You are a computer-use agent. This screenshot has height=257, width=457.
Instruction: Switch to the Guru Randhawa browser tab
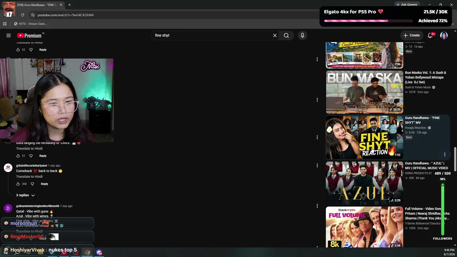click(34, 5)
